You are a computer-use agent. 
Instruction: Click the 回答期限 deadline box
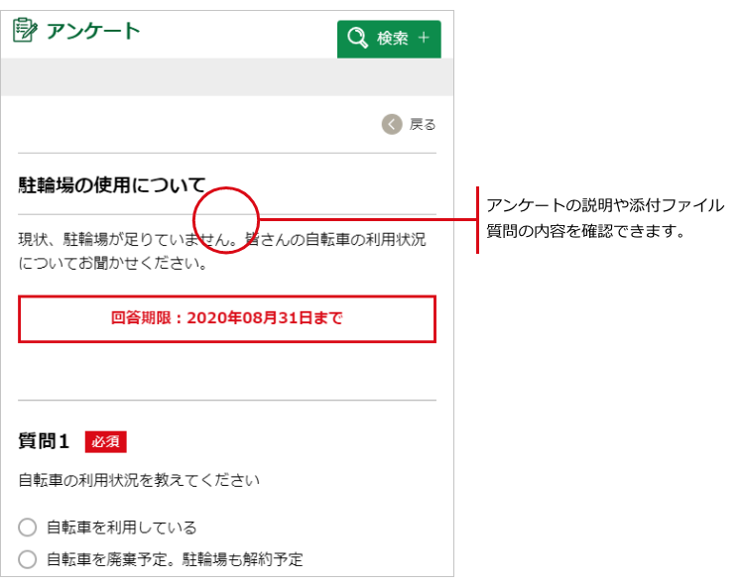click(226, 319)
